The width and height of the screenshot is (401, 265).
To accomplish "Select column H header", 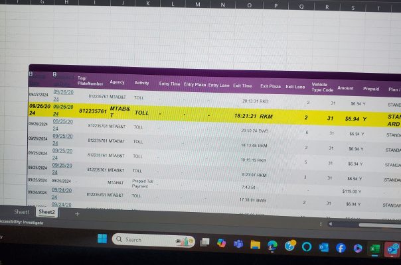I will tap(66, 2).
